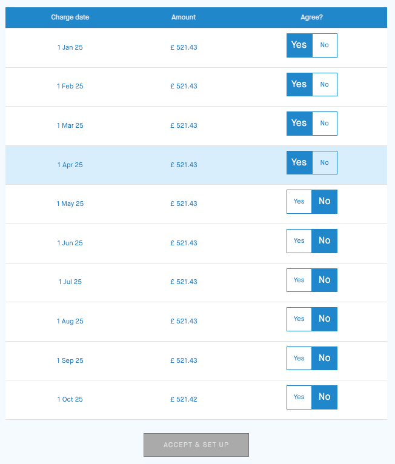The width and height of the screenshot is (395, 464).
Task: Agree Yes to the 1 May 25 charge
Action: (x=299, y=202)
